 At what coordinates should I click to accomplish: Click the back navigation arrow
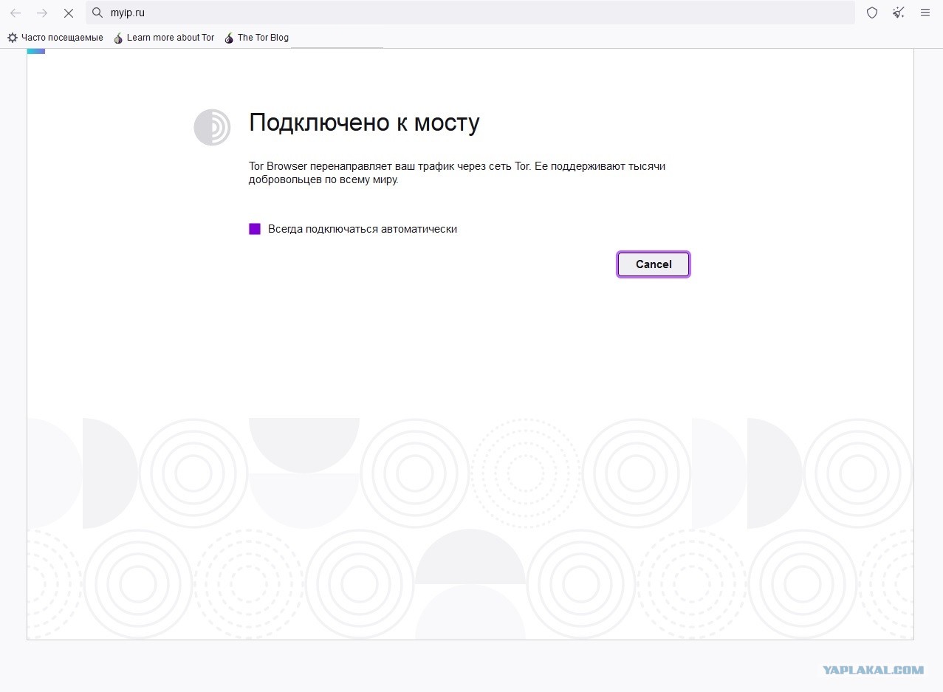pyautogui.click(x=16, y=13)
